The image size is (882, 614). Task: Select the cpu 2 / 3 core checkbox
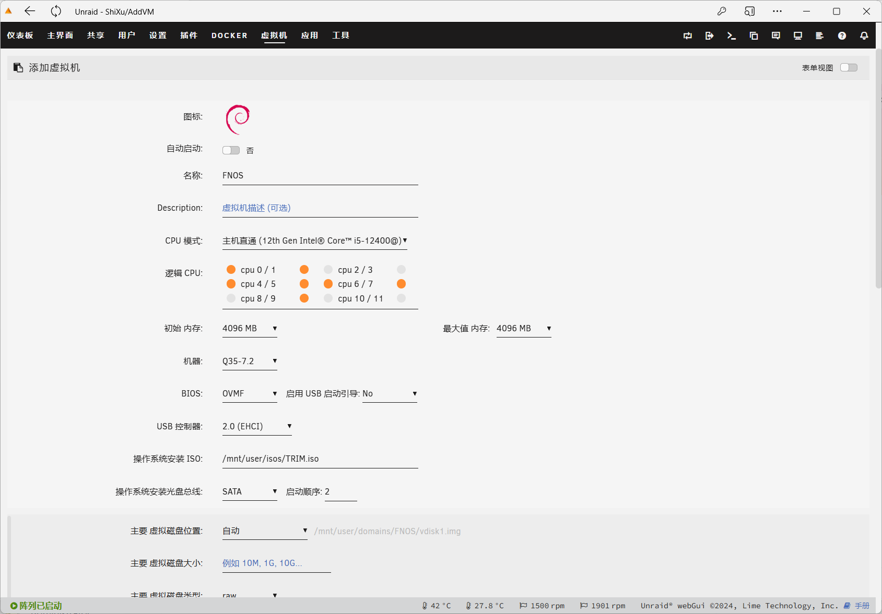pyautogui.click(x=328, y=270)
